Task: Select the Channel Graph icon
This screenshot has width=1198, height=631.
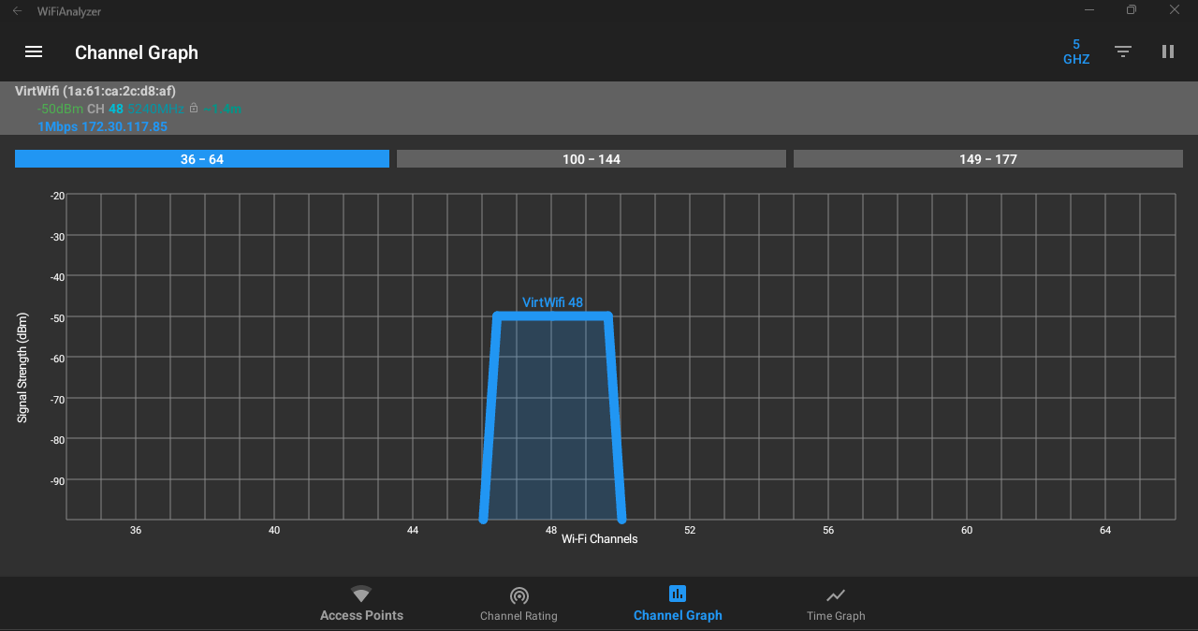Action: 677,594
